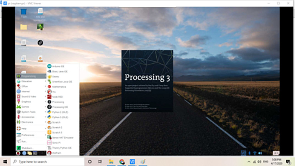Click the Pi tray VNC server icon
The image size is (295, 166).
pyautogui.click(x=243, y=153)
